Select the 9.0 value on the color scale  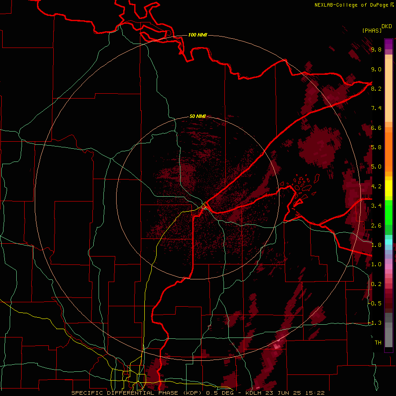point(376,69)
